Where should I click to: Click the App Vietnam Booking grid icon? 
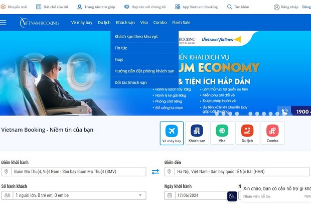178,7
